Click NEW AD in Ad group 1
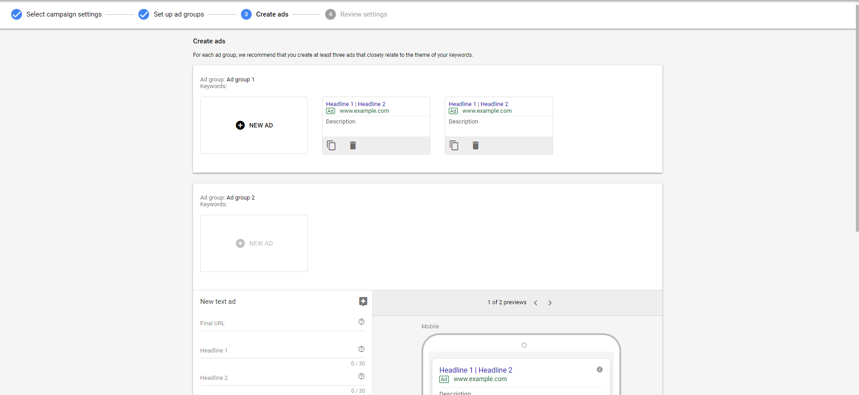859x395 pixels. point(254,125)
